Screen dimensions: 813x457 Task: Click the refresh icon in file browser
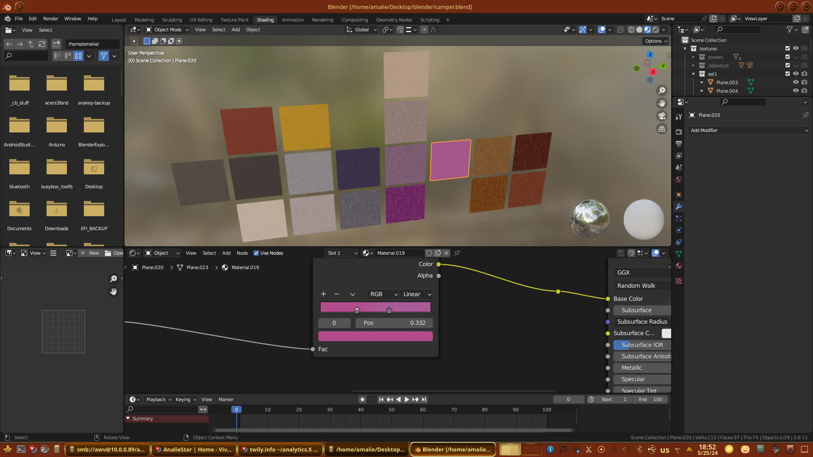tap(42, 44)
